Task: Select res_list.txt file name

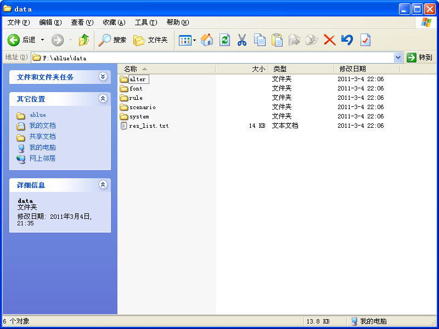Action: 149,126
